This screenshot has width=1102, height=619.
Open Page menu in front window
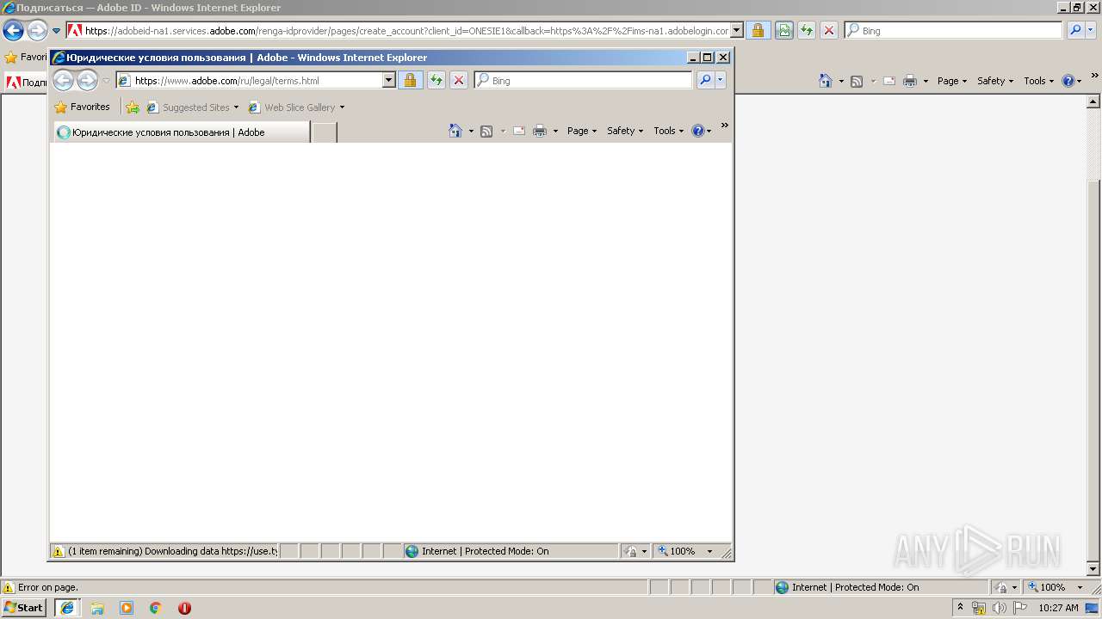point(582,131)
